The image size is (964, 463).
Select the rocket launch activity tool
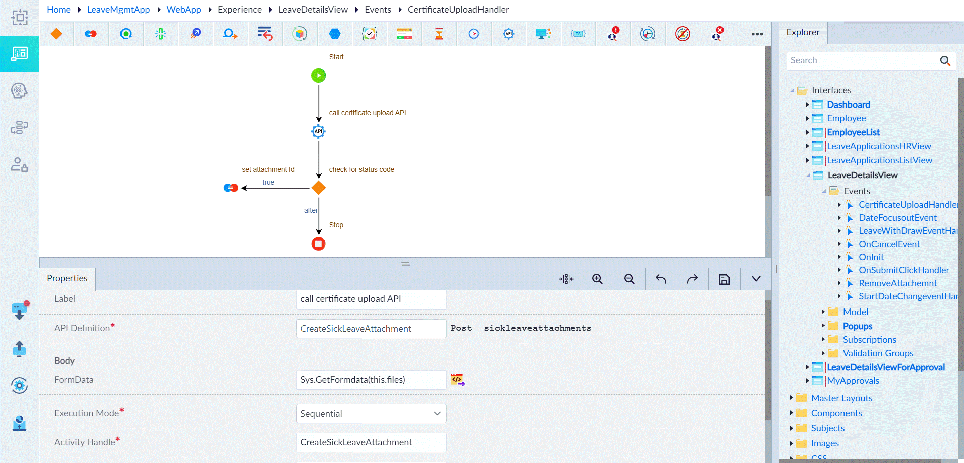point(195,34)
